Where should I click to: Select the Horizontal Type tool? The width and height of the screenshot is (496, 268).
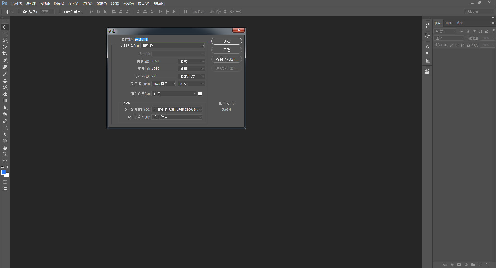pyautogui.click(x=5, y=127)
